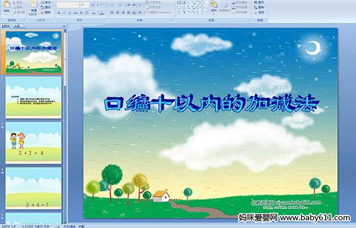
Task: Click the Font Color button
Action: [101, 13]
